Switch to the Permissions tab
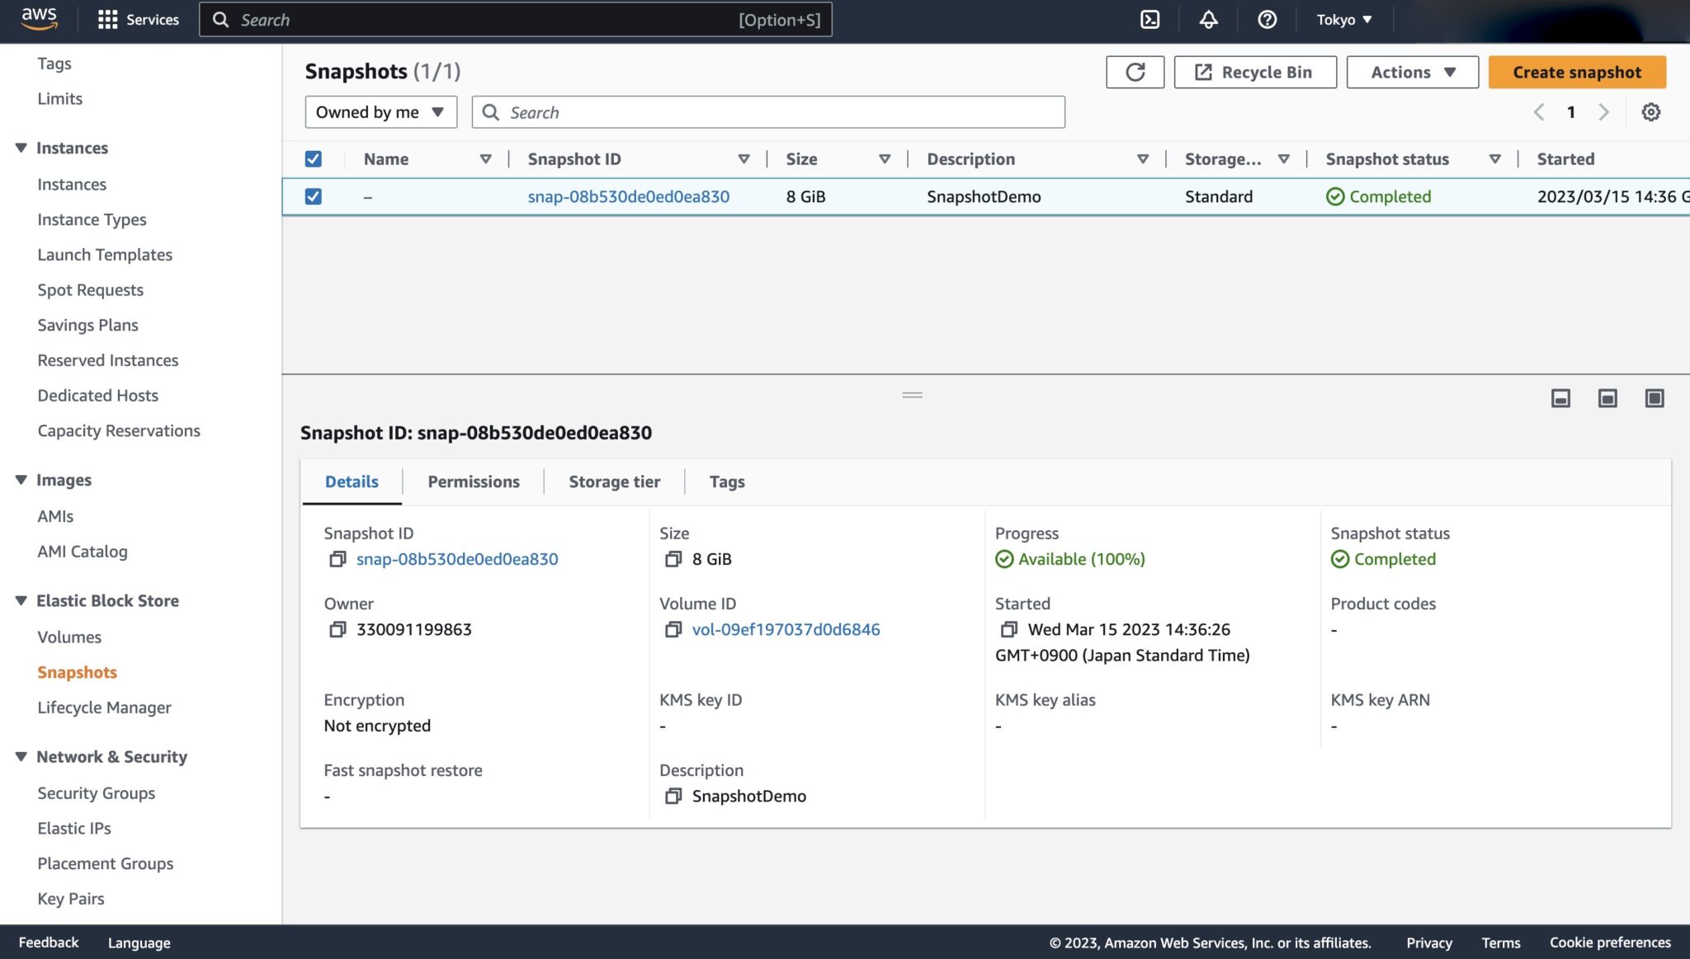The width and height of the screenshot is (1690, 959). [x=473, y=482]
